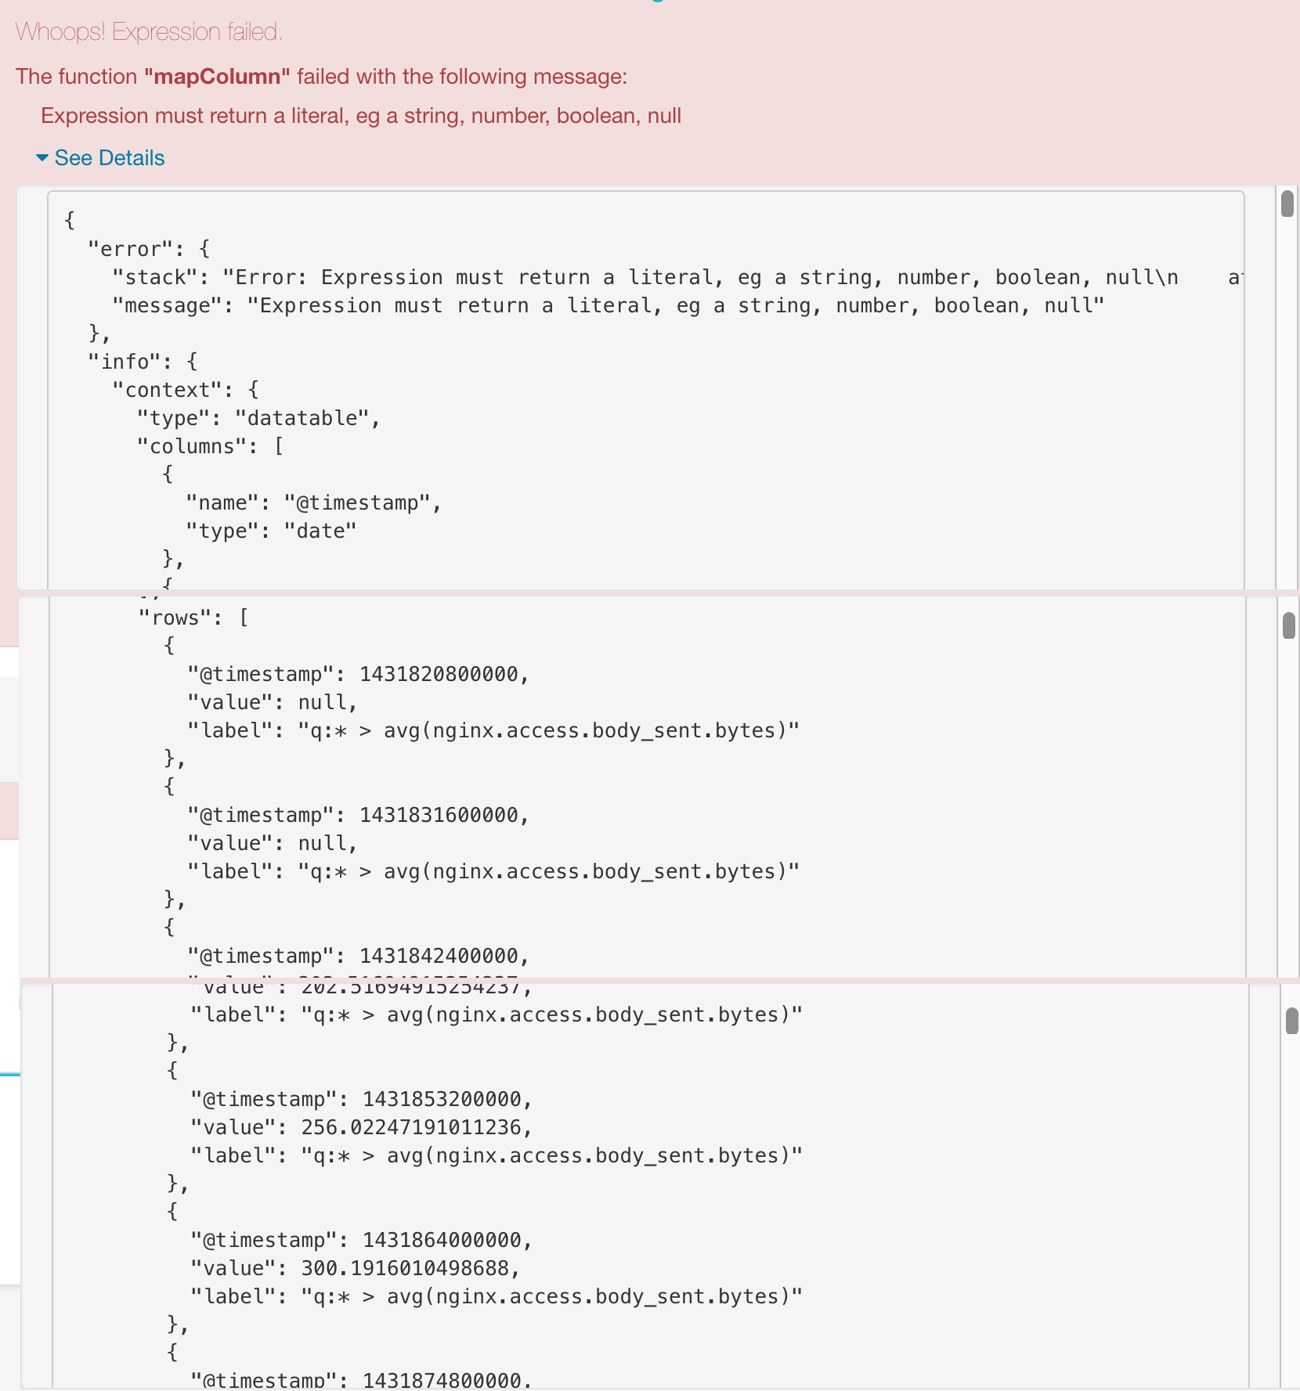Click the "name": "@timestamp" line

(x=314, y=503)
